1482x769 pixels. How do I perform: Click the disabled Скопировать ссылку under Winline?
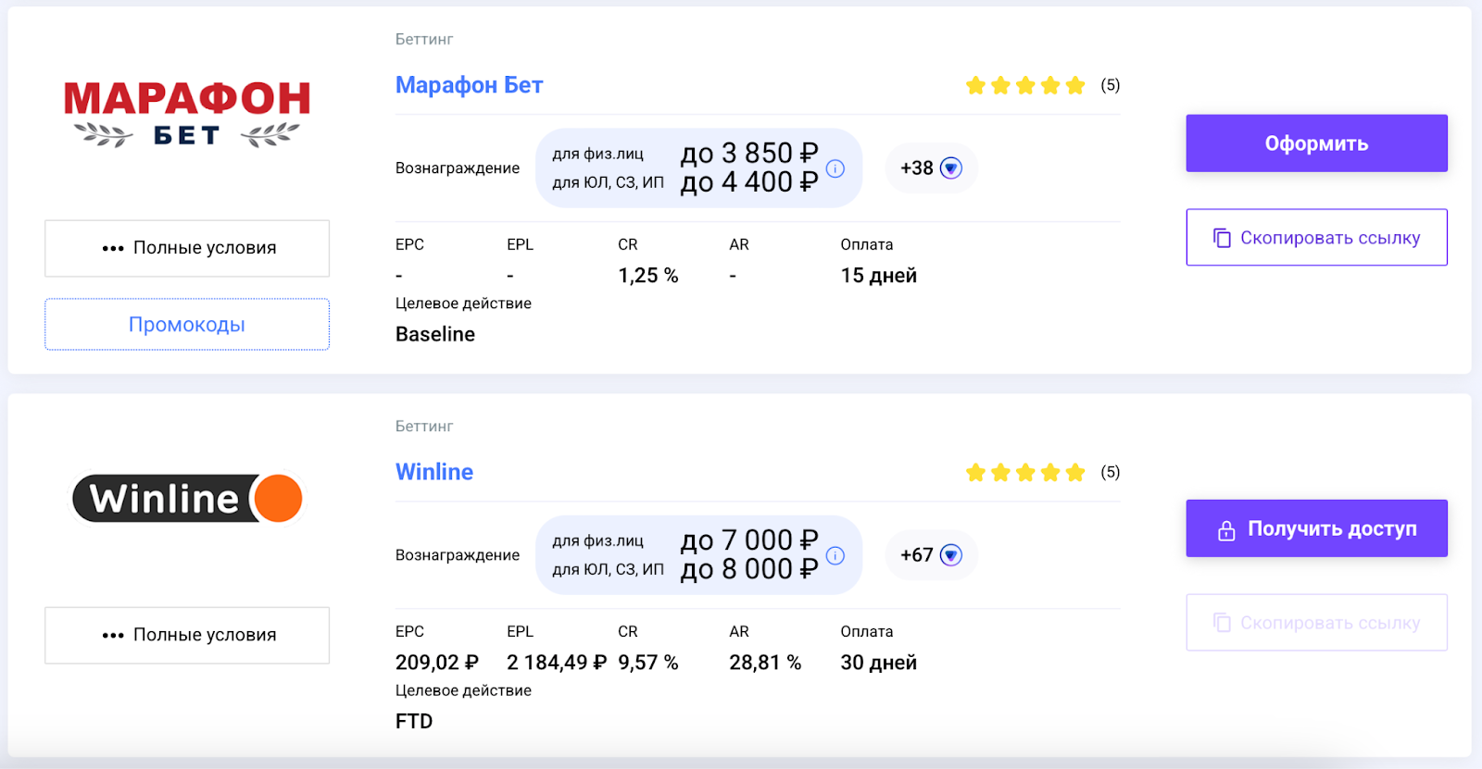1316,623
